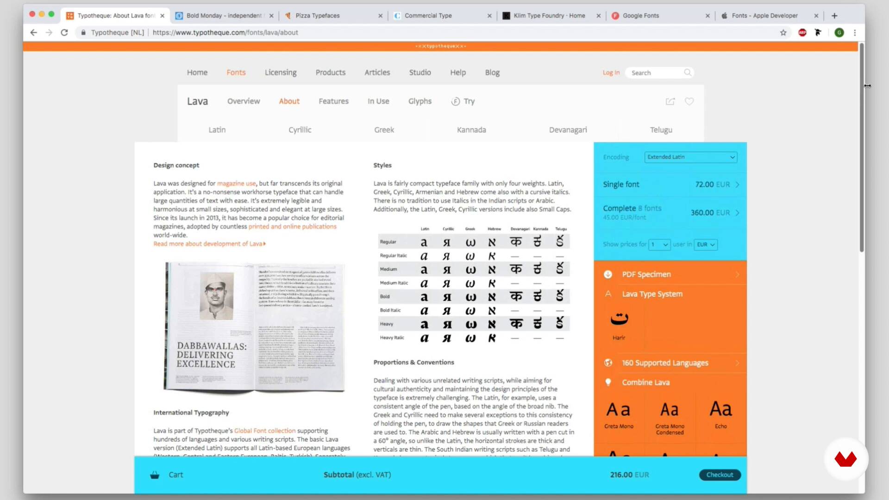Open the Licensing menu item
Image resolution: width=889 pixels, height=500 pixels.
pos(281,73)
